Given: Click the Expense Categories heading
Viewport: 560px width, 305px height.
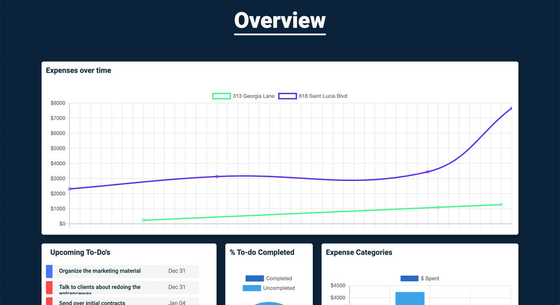Looking at the screenshot, I should coord(359,252).
